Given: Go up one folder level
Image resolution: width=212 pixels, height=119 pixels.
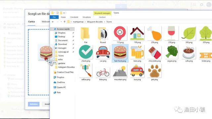Looking at the screenshot, I should coord(65,22).
